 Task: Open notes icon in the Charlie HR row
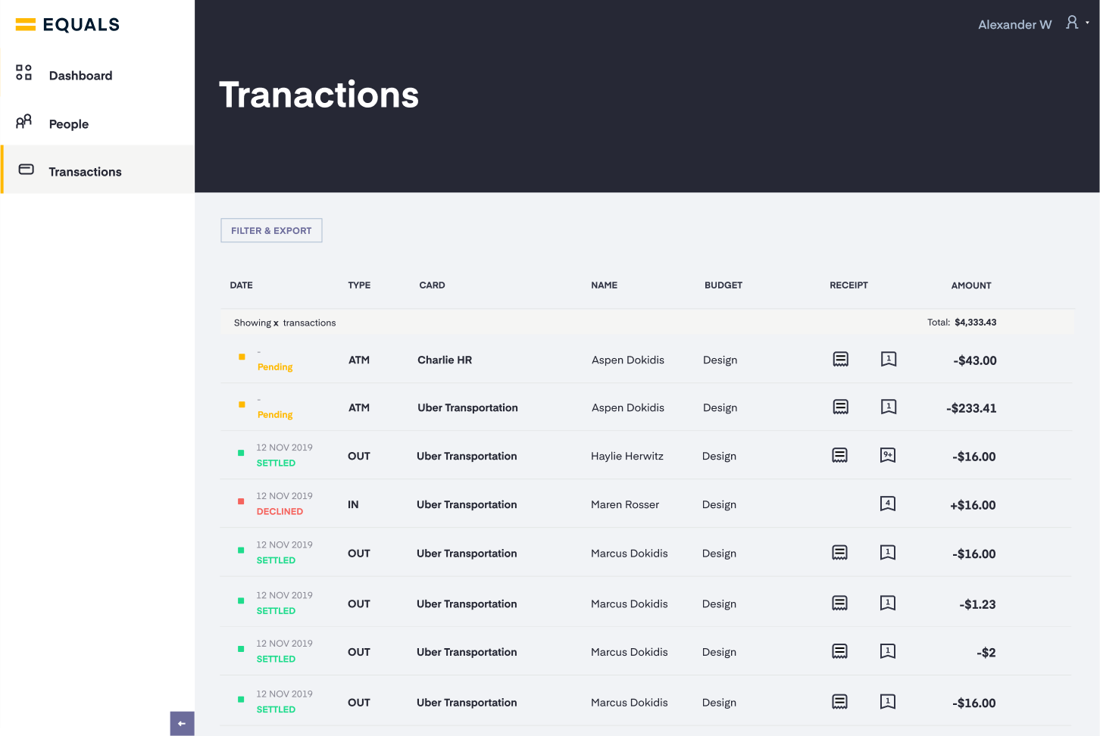[889, 359]
